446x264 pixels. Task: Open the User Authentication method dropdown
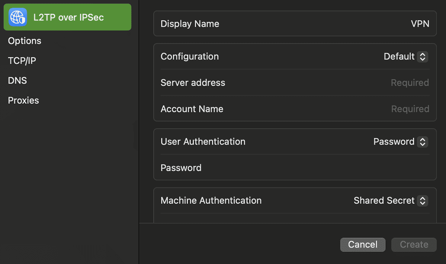click(423, 142)
